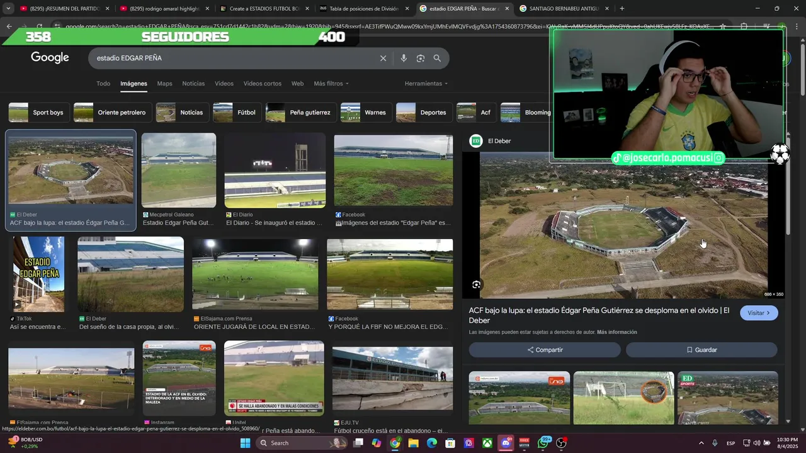Switch to 'Create a ESTADIOS FUTBOL' browser tab
This screenshot has width=806, height=453.
(264, 9)
